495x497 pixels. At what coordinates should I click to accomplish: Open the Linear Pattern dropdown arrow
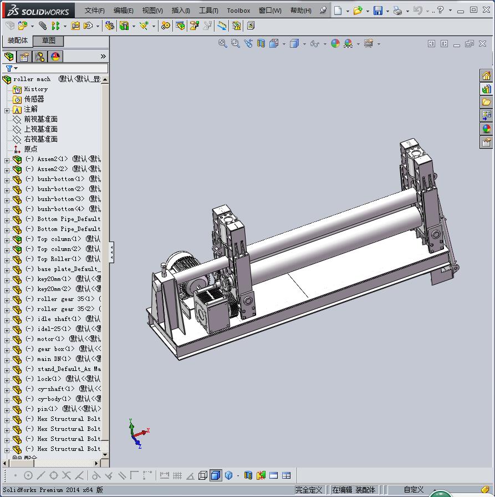point(65,26)
